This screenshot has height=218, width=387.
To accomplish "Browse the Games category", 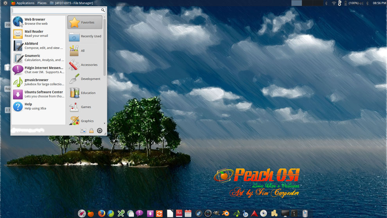I will pos(85,107).
